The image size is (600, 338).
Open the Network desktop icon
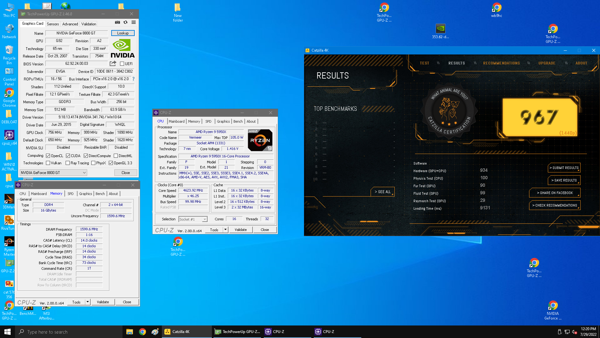[9, 31]
